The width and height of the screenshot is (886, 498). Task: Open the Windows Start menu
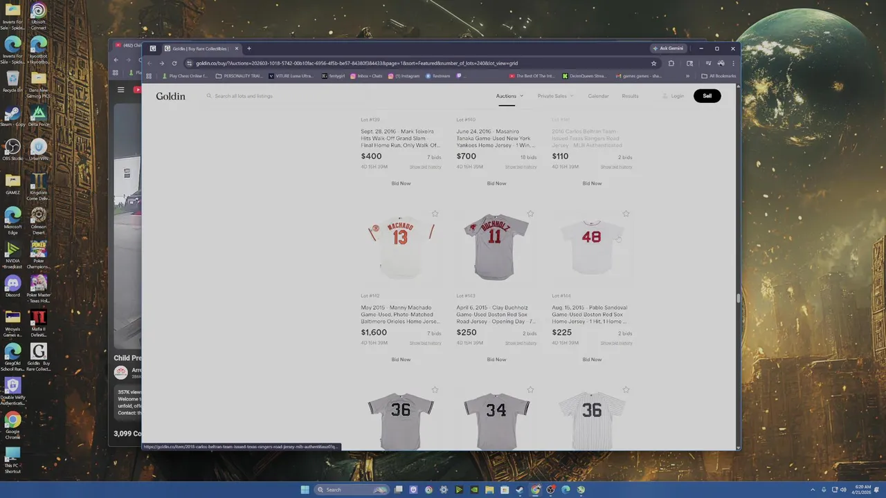click(305, 490)
